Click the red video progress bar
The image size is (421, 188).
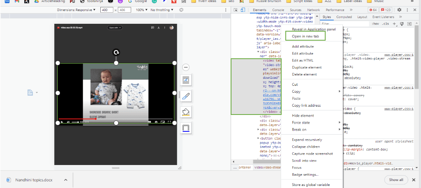tap(78, 119)
